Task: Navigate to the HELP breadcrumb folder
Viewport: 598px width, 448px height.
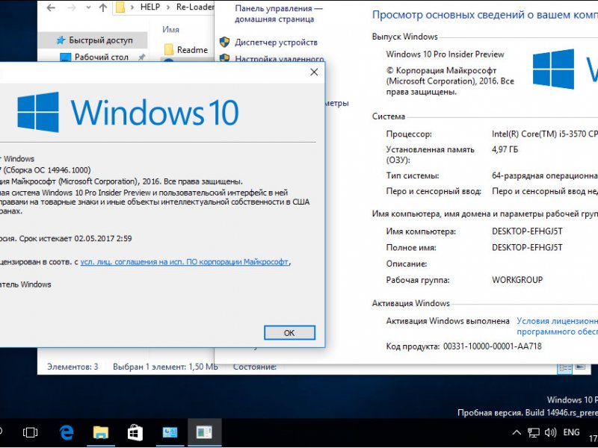Action: 150,7
